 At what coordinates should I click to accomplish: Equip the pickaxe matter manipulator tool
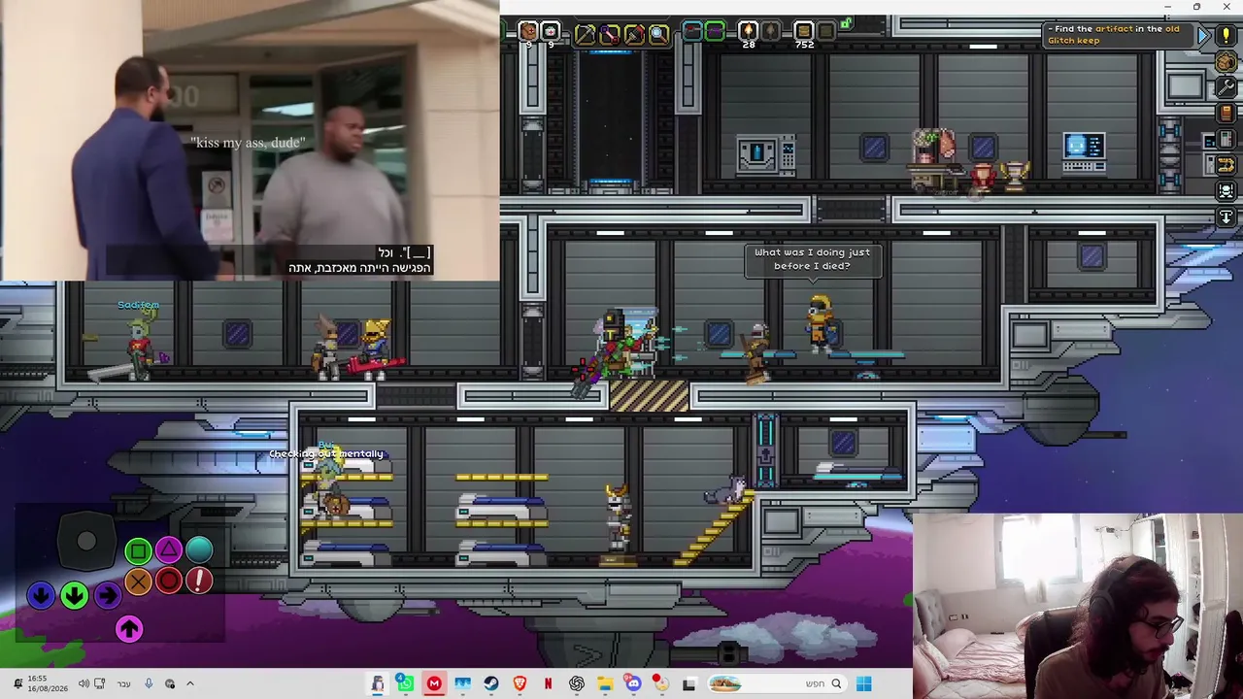585,34
